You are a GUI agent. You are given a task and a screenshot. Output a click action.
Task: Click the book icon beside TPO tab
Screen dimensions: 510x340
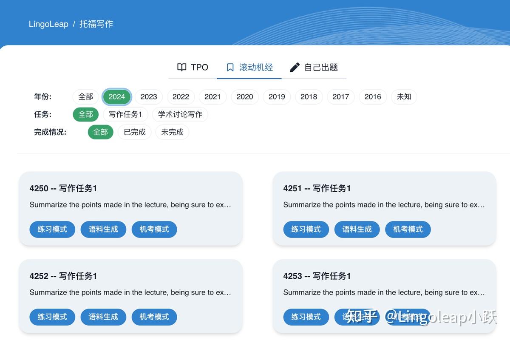point(182,67)
